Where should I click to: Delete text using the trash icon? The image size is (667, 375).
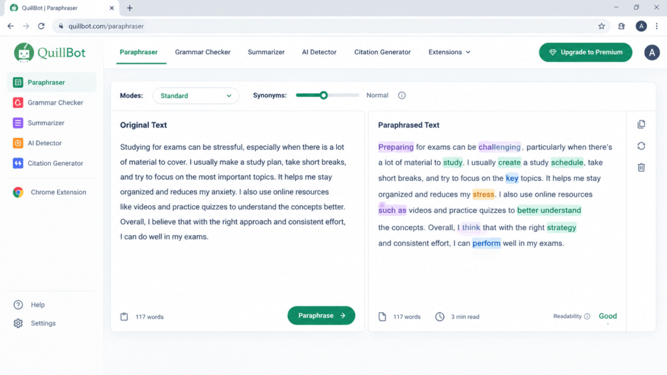[641, 167]
